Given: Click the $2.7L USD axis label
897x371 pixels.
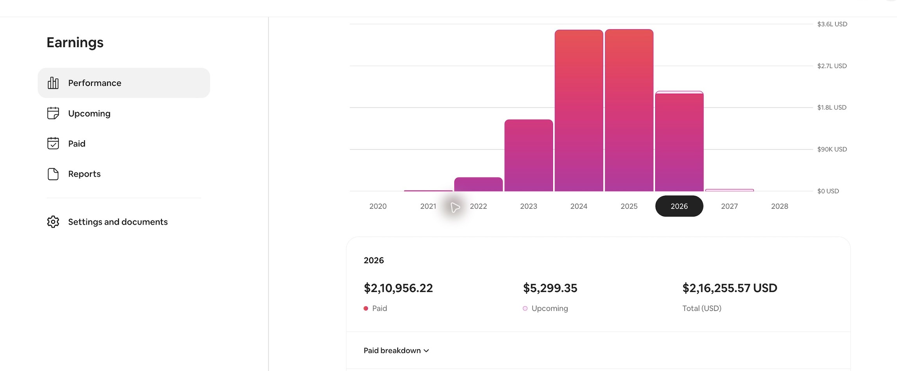Looking at the screenshot, I should [832, 66].
